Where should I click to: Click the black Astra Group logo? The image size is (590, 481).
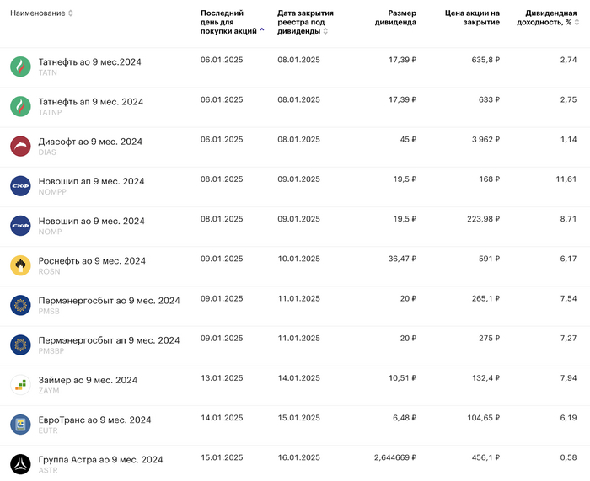pyautogui.click(x=20, y=464)
